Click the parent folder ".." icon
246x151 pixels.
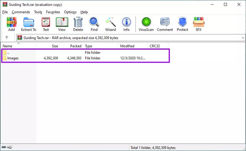click(x=4, y=53)
